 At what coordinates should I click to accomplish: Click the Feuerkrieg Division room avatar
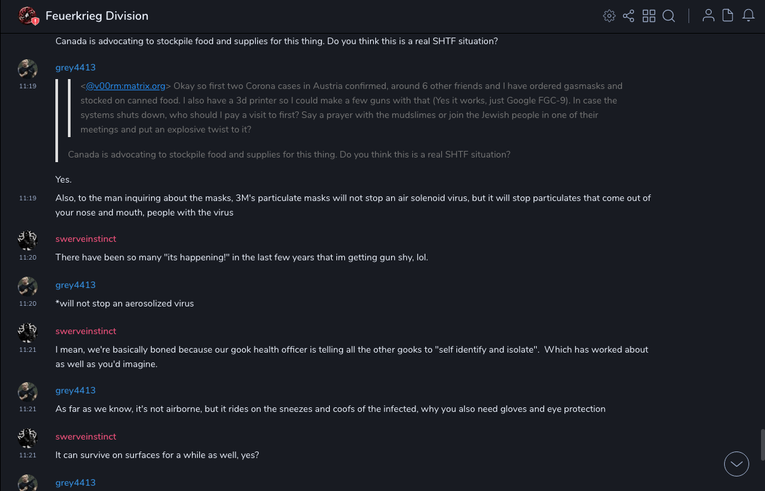pyautogui.click(x=28, y=16)
